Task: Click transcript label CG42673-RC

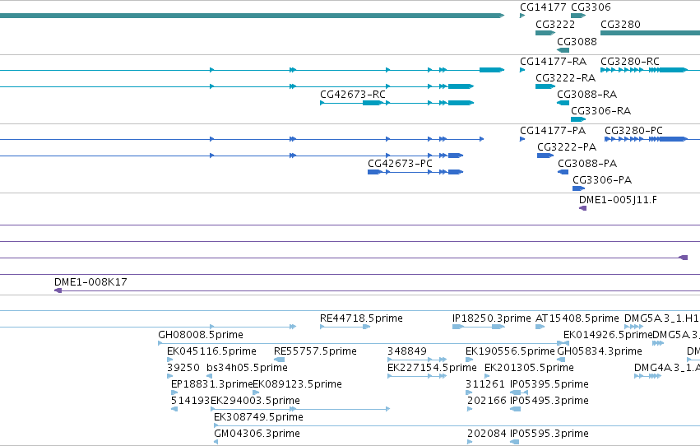Action: coord(353,95)
